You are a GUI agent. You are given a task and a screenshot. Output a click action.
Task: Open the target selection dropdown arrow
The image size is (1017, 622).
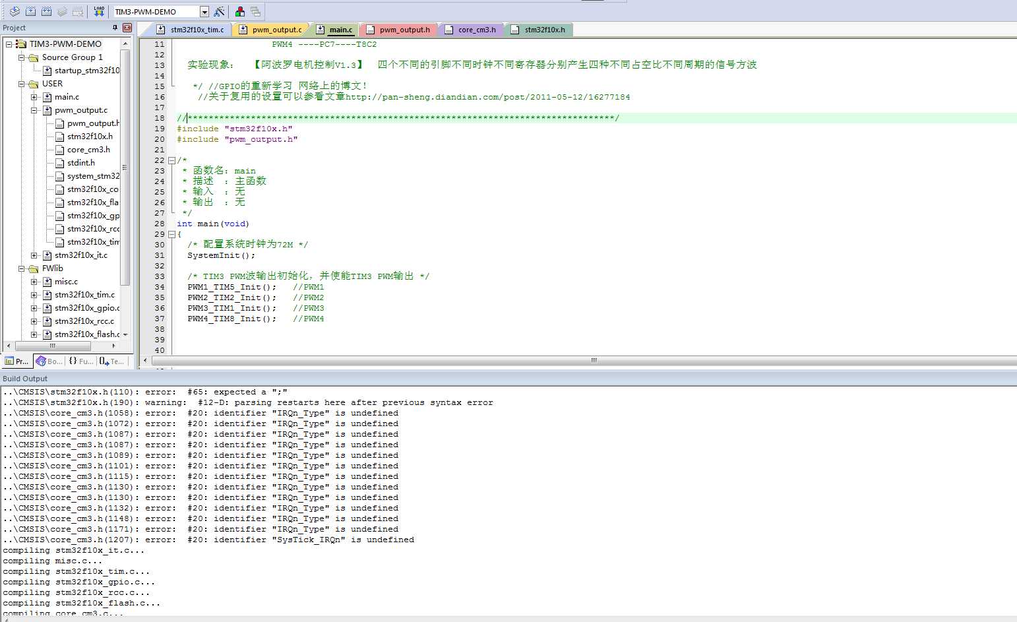pos(204,12)
